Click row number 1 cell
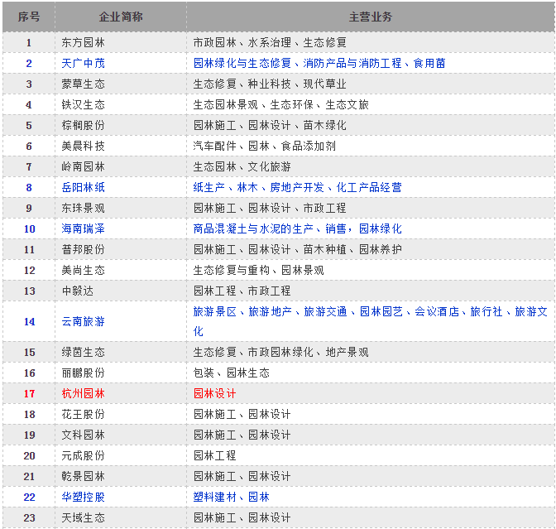This screenshot has height=529, width=556. pos(29,42)
